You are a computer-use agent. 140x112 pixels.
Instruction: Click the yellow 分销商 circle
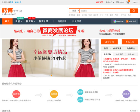click(x=54, y=94)
